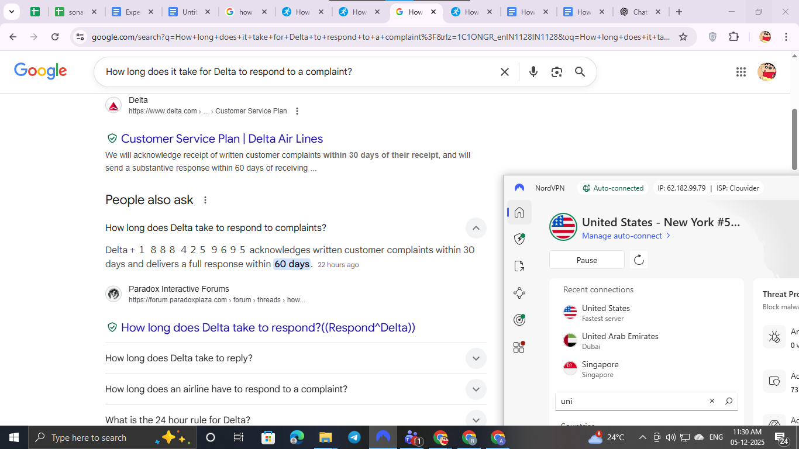Clear the 'uni' text in the server search field

pos(711,401)
